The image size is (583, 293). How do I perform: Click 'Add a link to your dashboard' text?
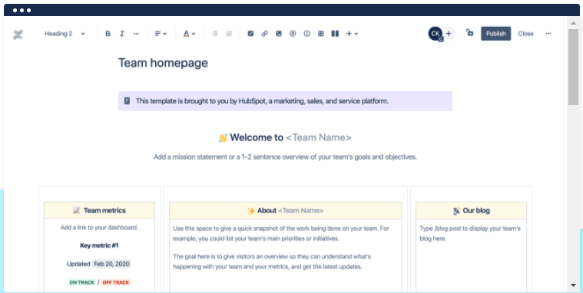(99, 228)
